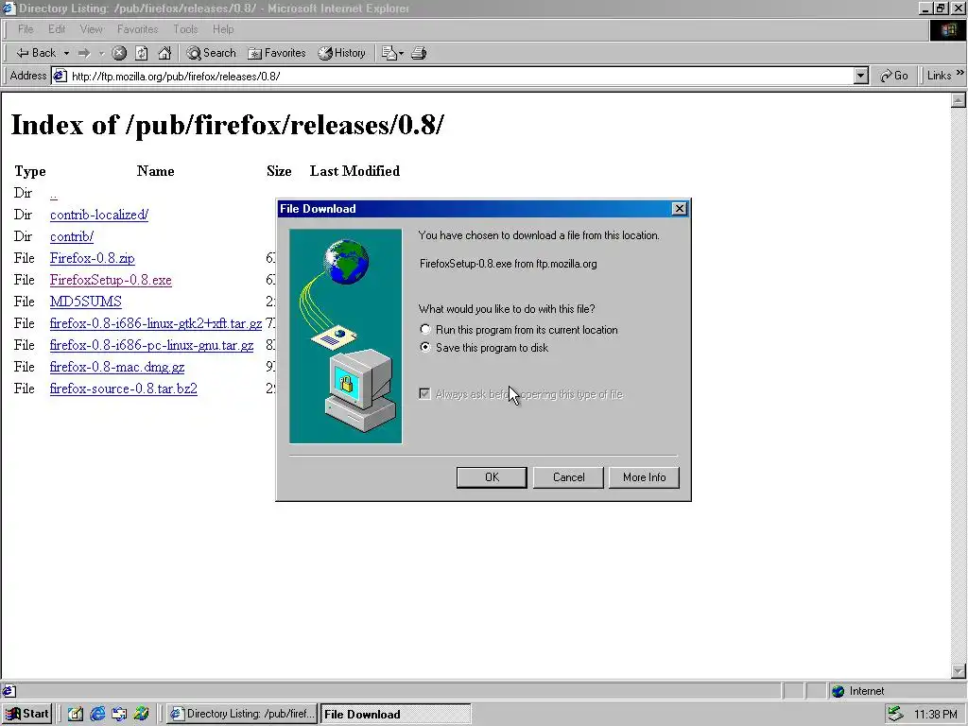
Task: Open the Tools menu
Action: pyautogui.click(x=185, y=29)
